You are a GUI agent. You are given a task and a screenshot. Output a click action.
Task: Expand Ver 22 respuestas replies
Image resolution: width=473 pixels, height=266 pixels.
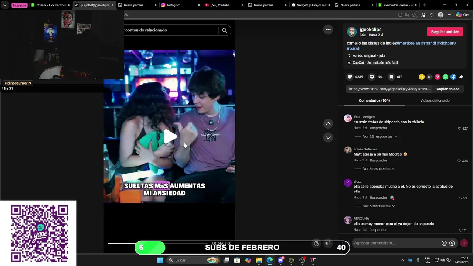pyautogui.click(x=380, y=136)
